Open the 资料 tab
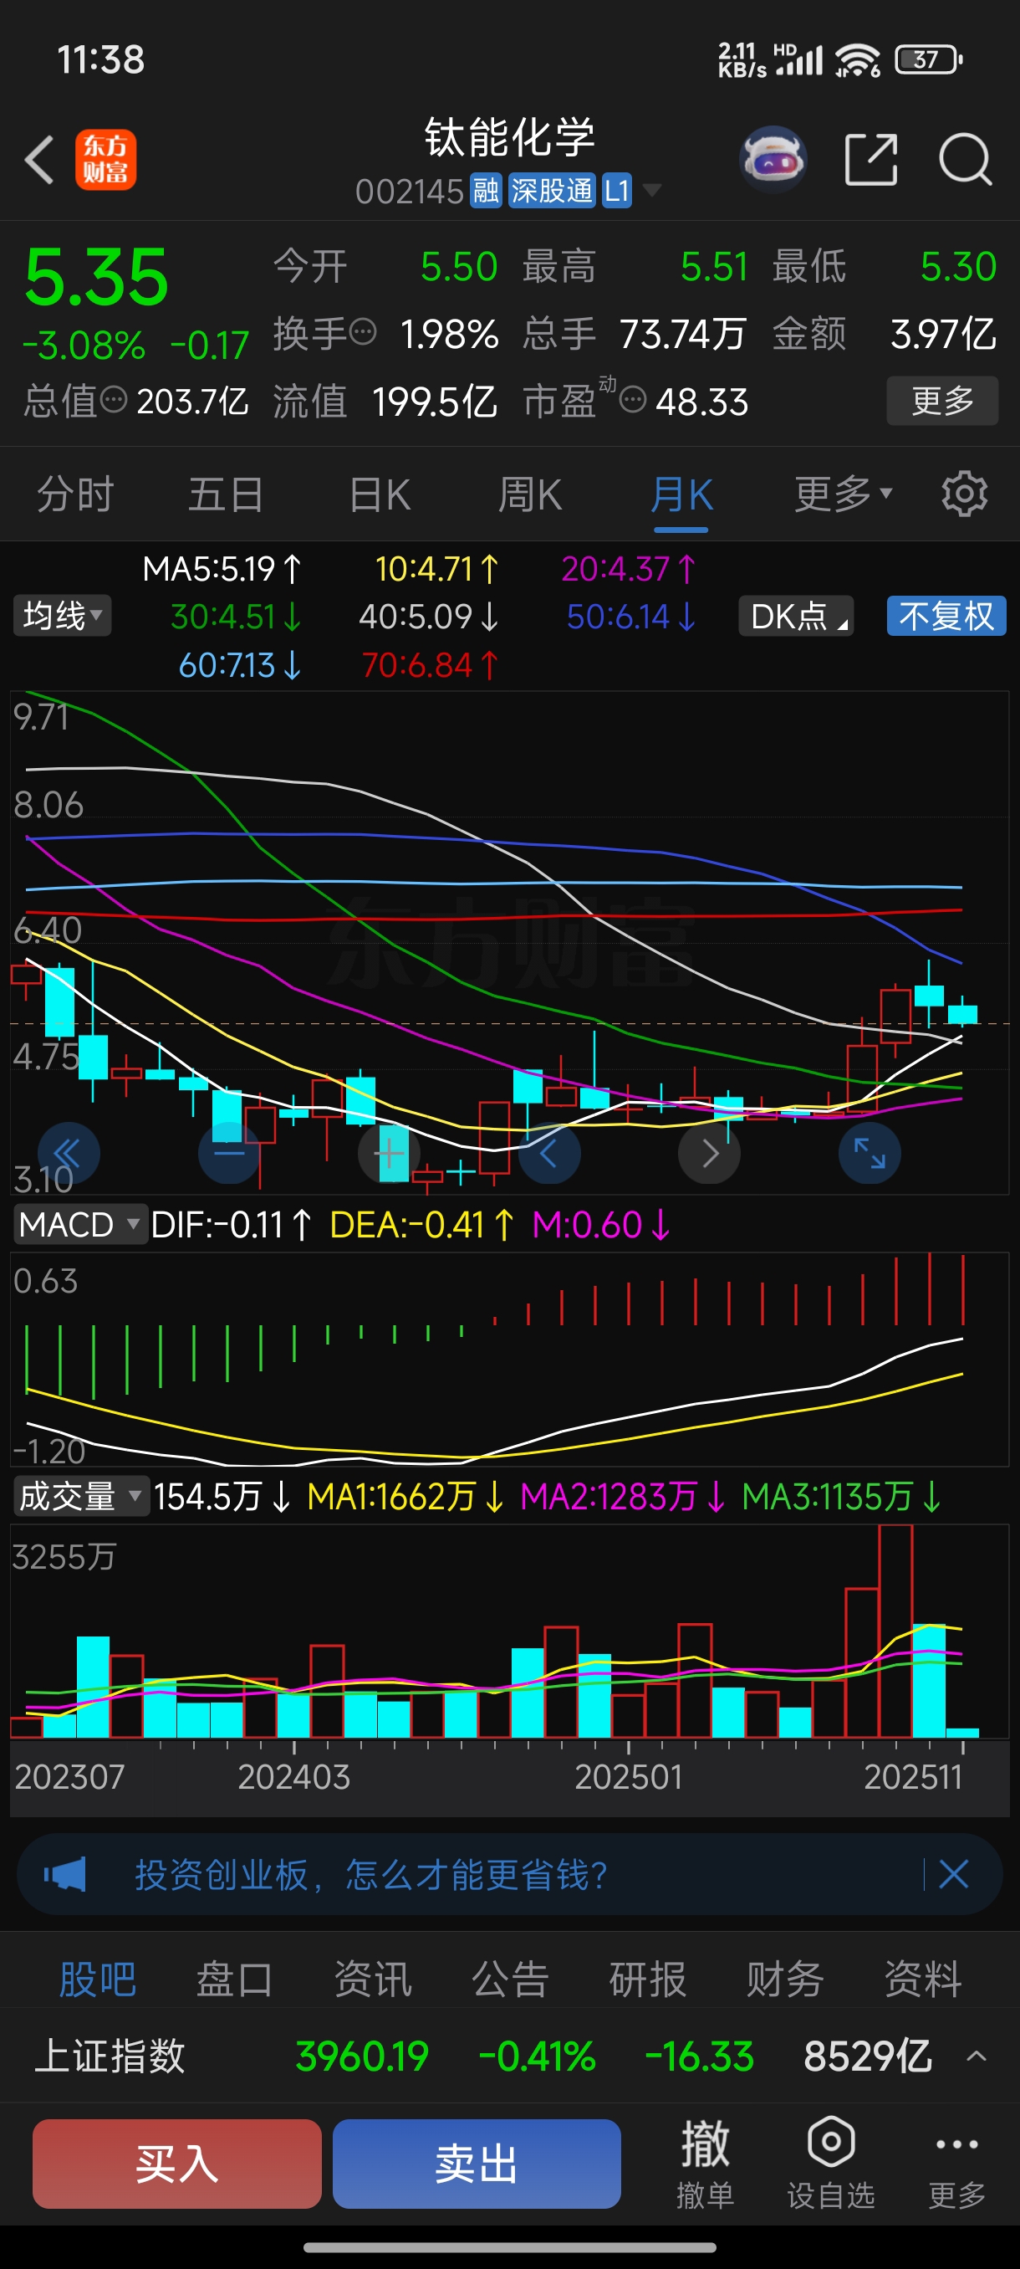The width and height of the screenshot is (1020, 2269). coord(922,1980)
